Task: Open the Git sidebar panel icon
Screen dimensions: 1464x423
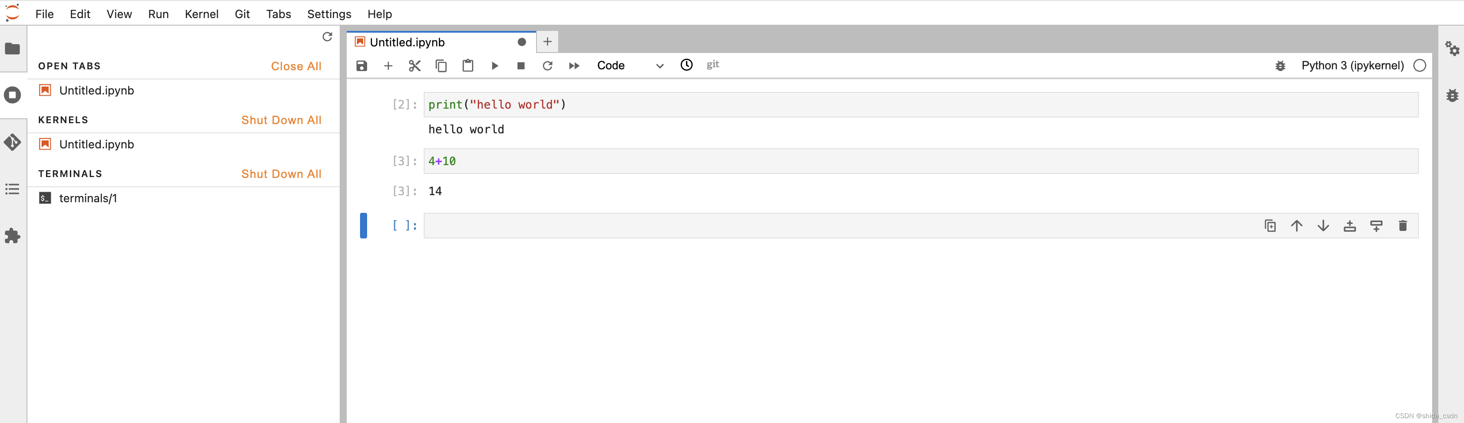Action: click(x=12, y=142)
